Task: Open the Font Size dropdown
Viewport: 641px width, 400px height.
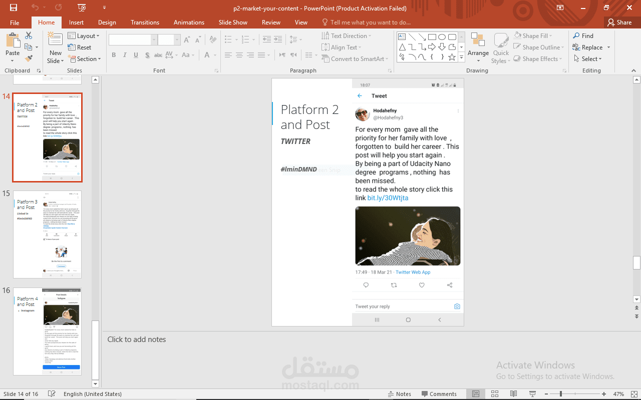Action: click(x=176, y=39)
